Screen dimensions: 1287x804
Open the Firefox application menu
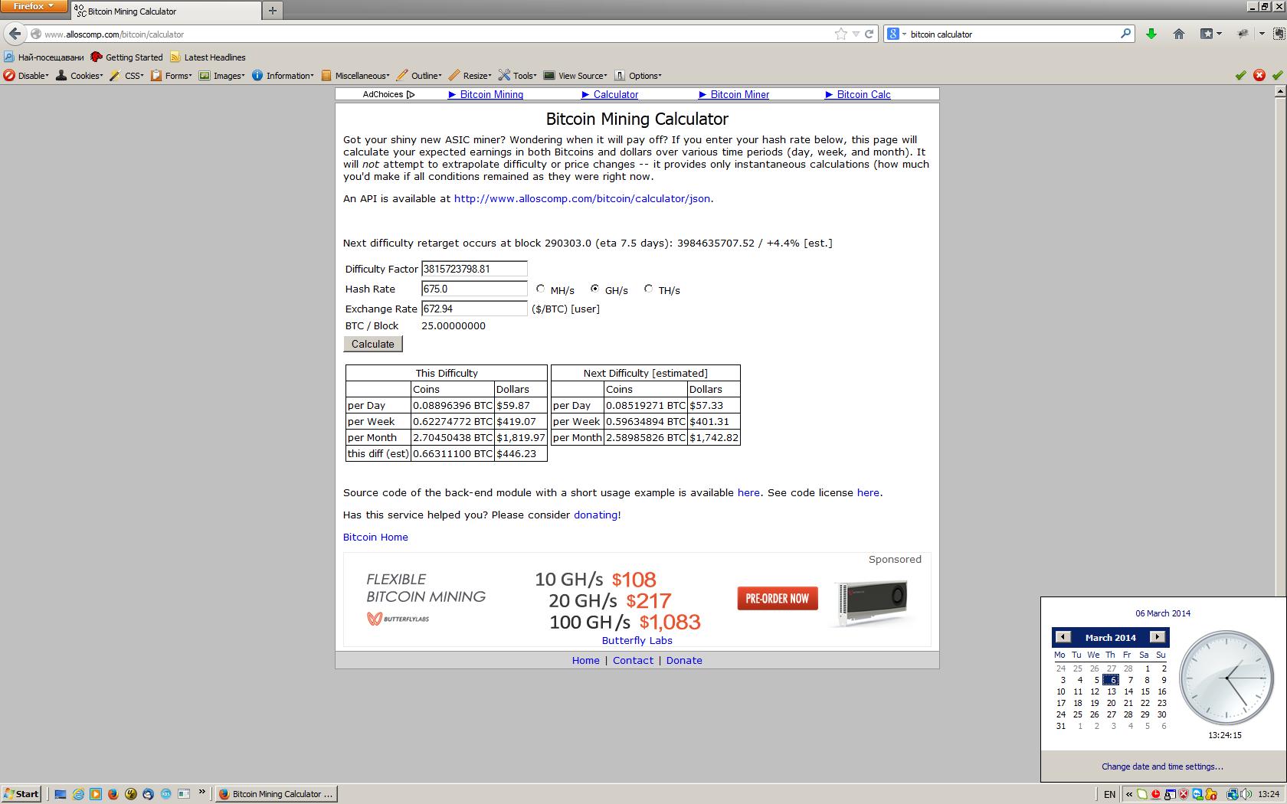click(34, 6)
